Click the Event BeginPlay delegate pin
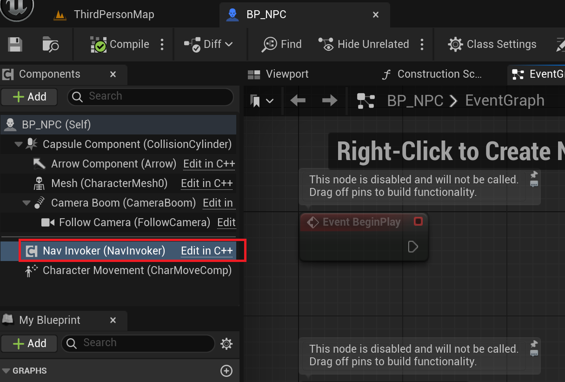 (x=418, y=221)
